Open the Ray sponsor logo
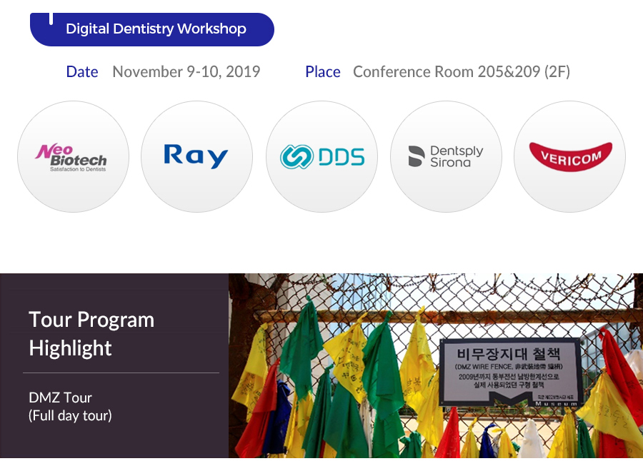Viewport: 643px width, 461px height. pyautogui.click(x=197, y=156)
